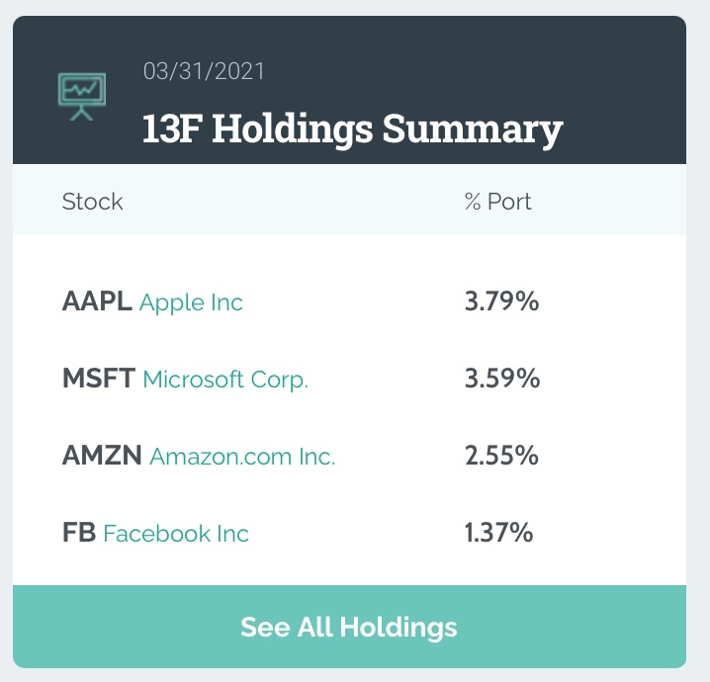The image size is (710, 682).
Task: Sort by the Stock column header
Action: click(x=93, y=202)
